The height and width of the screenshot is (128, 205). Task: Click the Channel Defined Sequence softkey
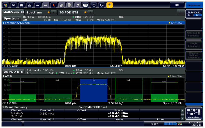point(194,55)
